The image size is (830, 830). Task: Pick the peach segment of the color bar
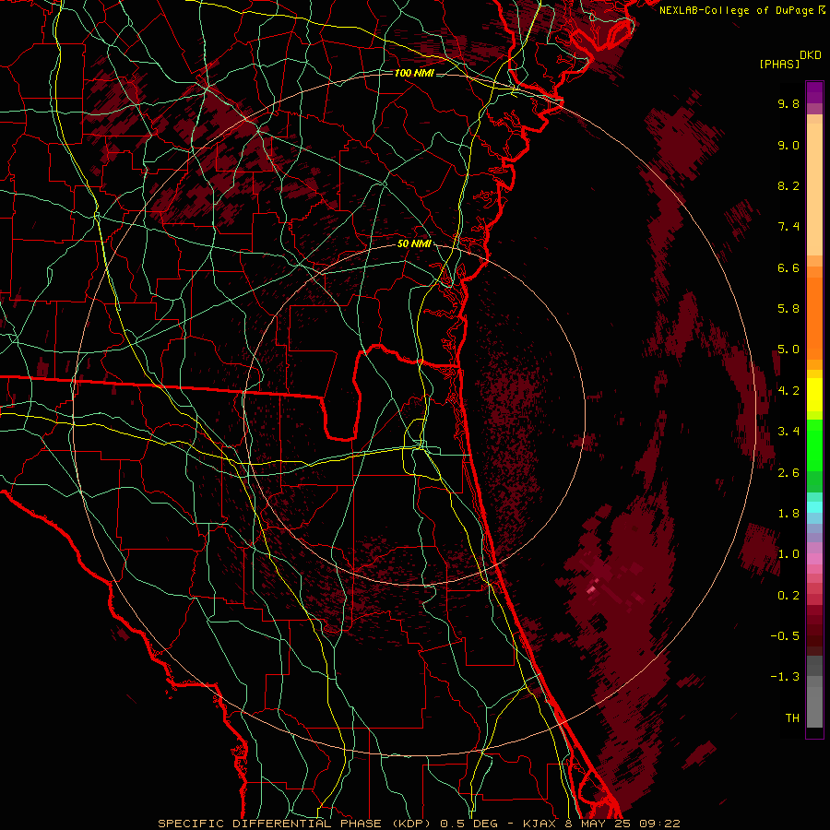(x=814, y=189)
